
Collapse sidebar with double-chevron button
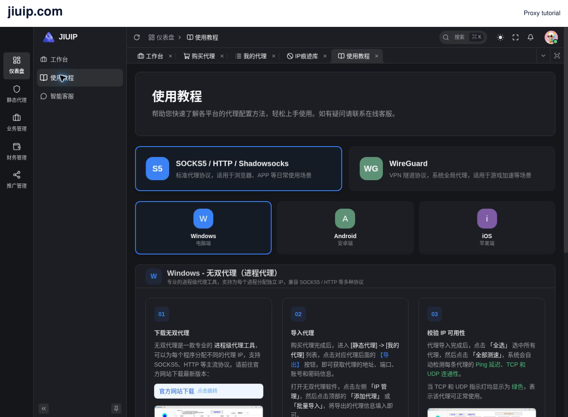coord(44,409)
